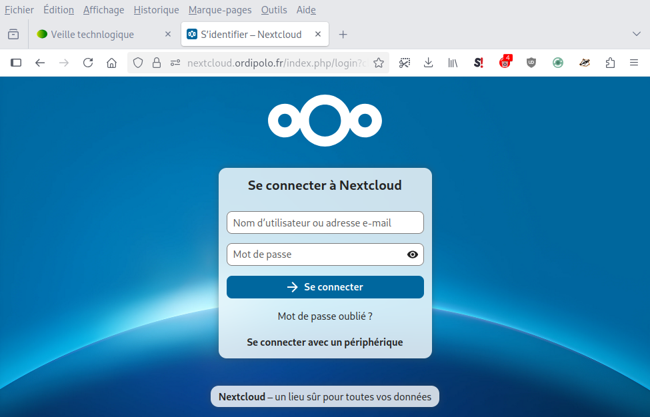Screen dimensions: 650x417
Task: Open the library bookmarks icon
Action: coord(453,63)
